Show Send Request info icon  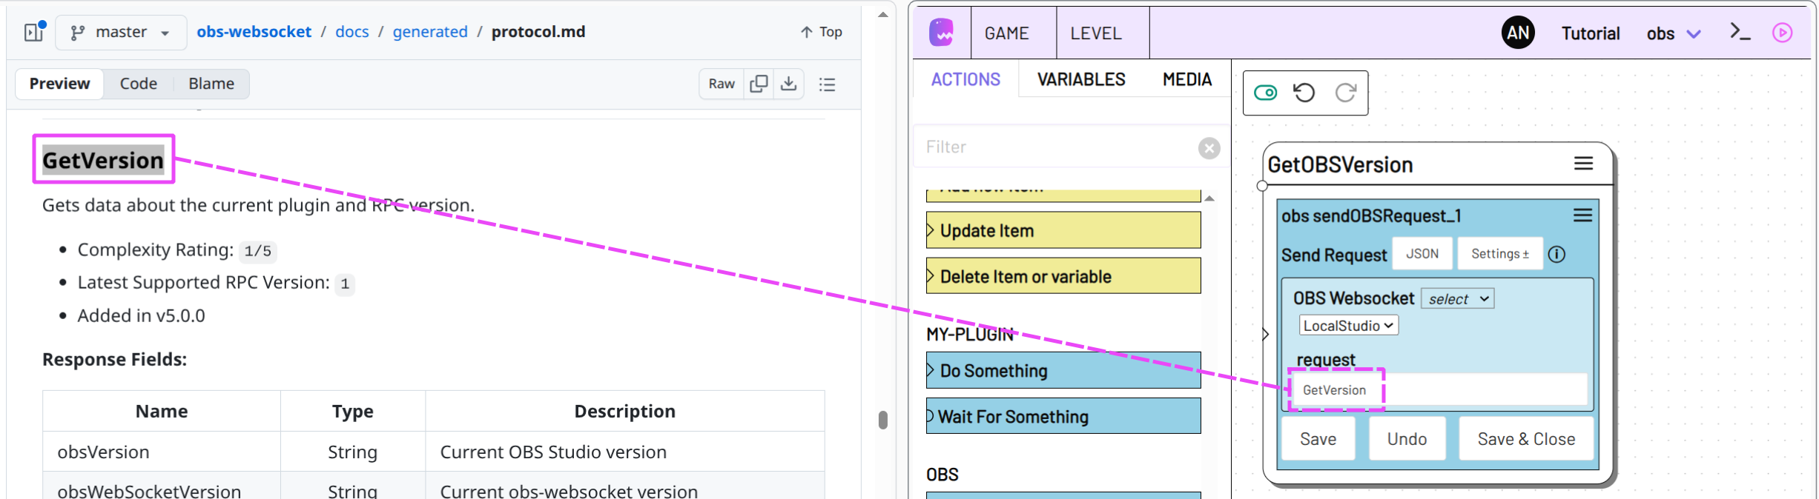tap(1556, 255)
